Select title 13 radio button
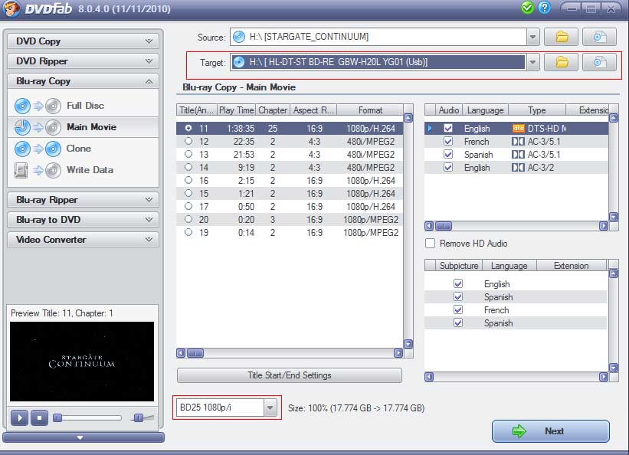 [188, 154]
